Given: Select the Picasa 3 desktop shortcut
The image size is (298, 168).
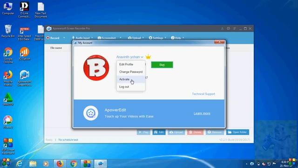Looking at the screenshot, I should coord(8,122).
